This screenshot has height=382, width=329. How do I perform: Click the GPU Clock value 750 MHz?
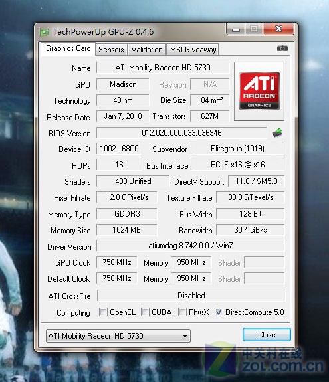pyautogui.click(x=117, y=262)
